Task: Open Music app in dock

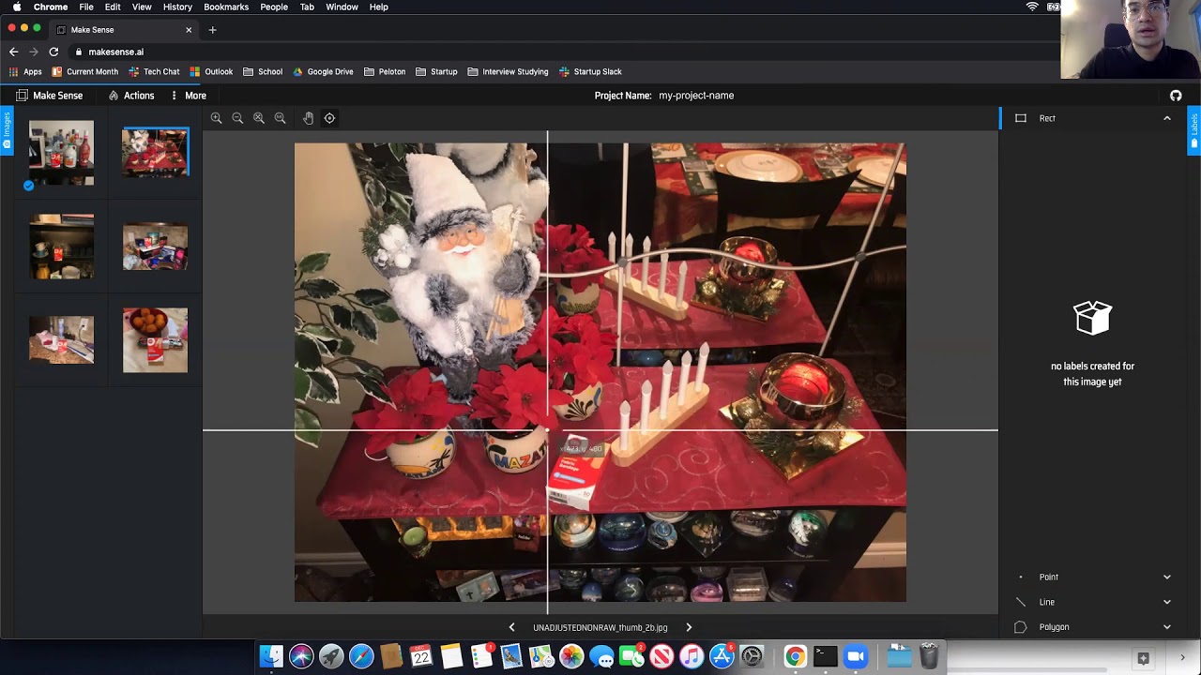Action: (x=692, y=656)
